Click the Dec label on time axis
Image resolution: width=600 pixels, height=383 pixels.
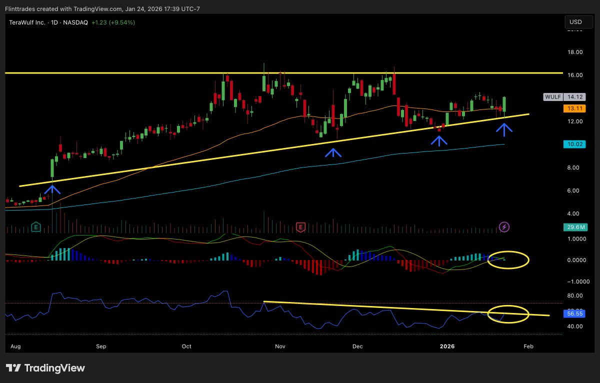point(357,346)
